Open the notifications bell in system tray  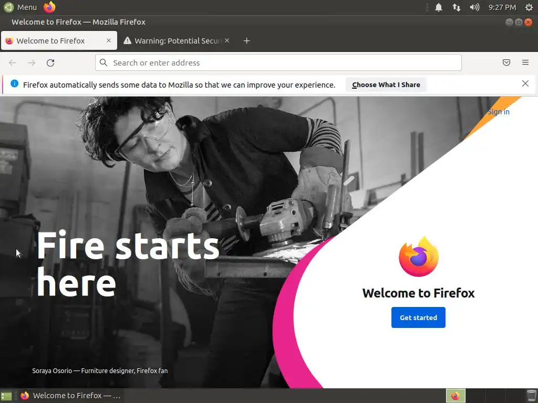pyautogui.click(x=439, y=7)
